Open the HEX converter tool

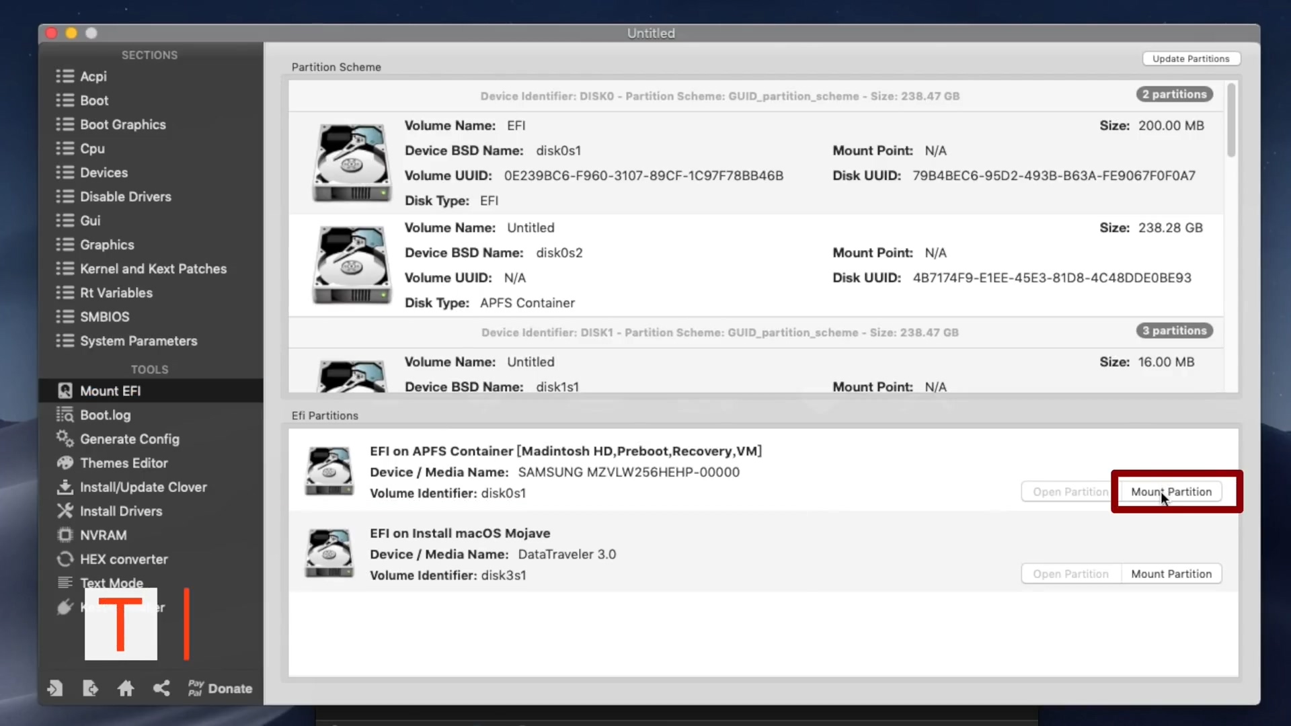point(124,559)
